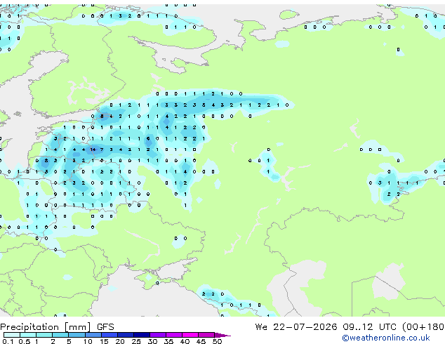Click the "35" legend scale label
Screen dimensions: 445x344
click(x=168, y=341)
